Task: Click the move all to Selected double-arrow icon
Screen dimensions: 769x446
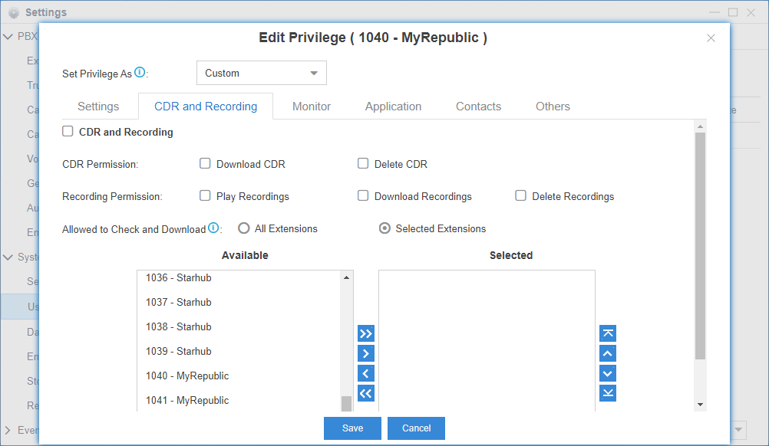Action: tap(366, 333)
